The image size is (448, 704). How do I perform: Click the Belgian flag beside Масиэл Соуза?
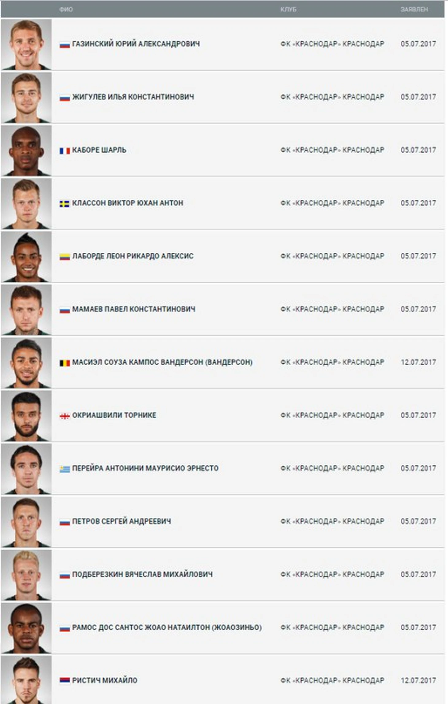click(65, 363)
